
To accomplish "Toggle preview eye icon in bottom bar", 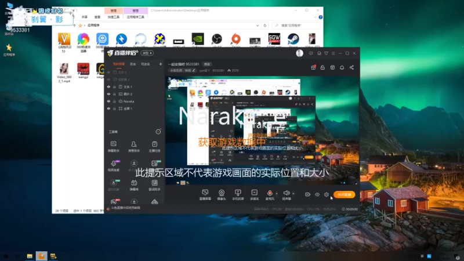I will 317,194.
